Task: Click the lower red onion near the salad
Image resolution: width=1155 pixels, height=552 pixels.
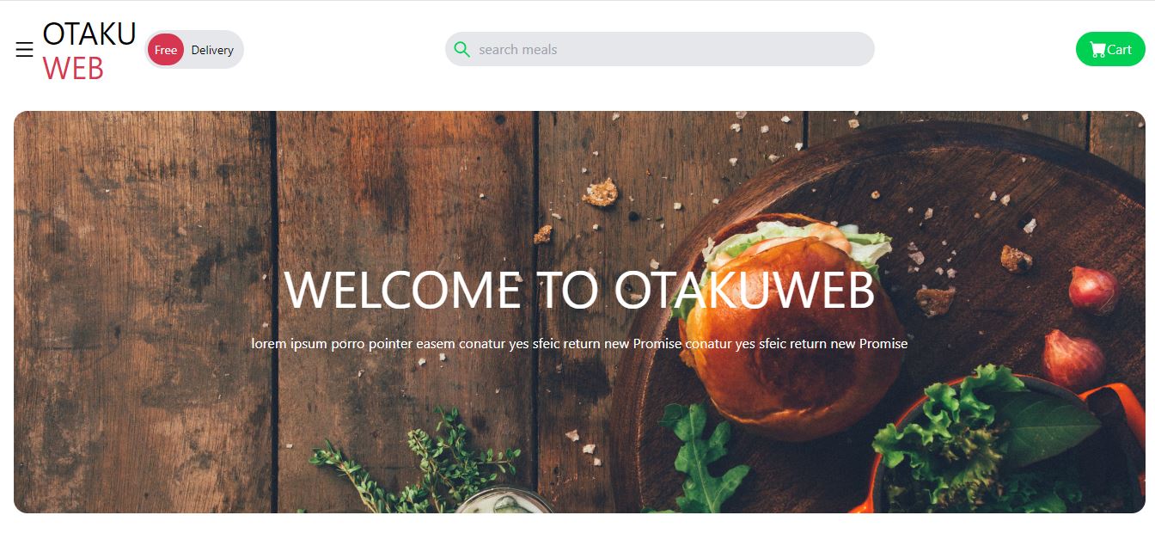Action: [1073, 359]
